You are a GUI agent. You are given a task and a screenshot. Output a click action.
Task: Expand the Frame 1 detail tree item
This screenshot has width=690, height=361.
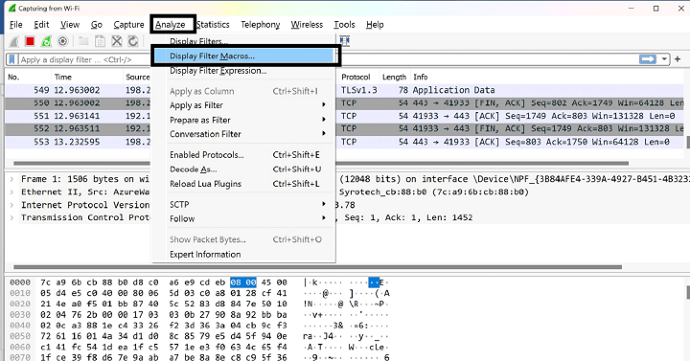point(11,179)
